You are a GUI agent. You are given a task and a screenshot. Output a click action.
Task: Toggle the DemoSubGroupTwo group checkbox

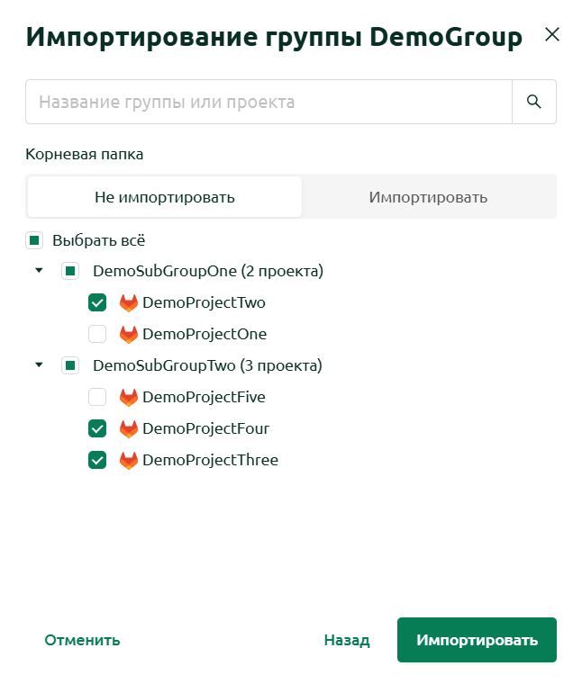[x=70, y=365]
